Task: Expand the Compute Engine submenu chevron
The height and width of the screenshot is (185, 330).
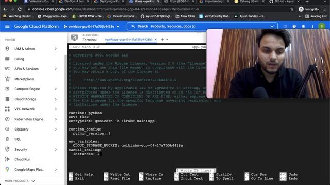Action: coord(56,89)
